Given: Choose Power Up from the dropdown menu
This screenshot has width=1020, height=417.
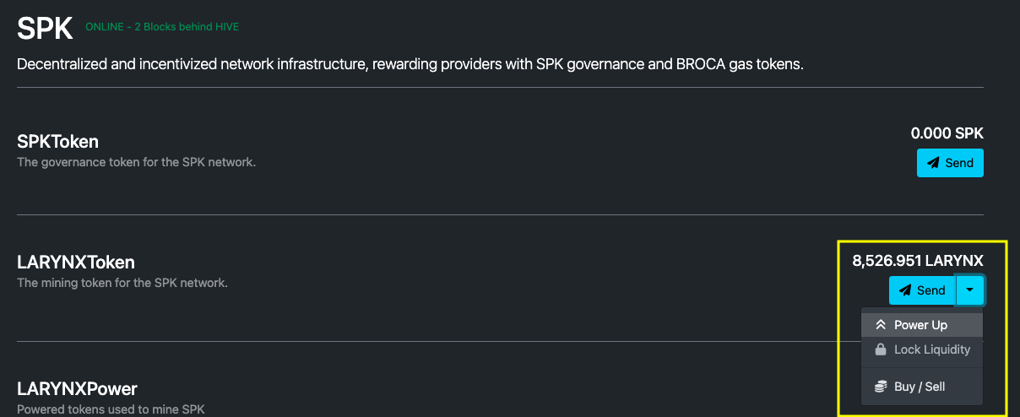Looking at the screenshot, I should [922, 325].
